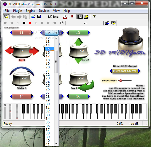Click the 120 bpm tempo display
This screenshot has width=151, height=147.
(x=53, y=17)
